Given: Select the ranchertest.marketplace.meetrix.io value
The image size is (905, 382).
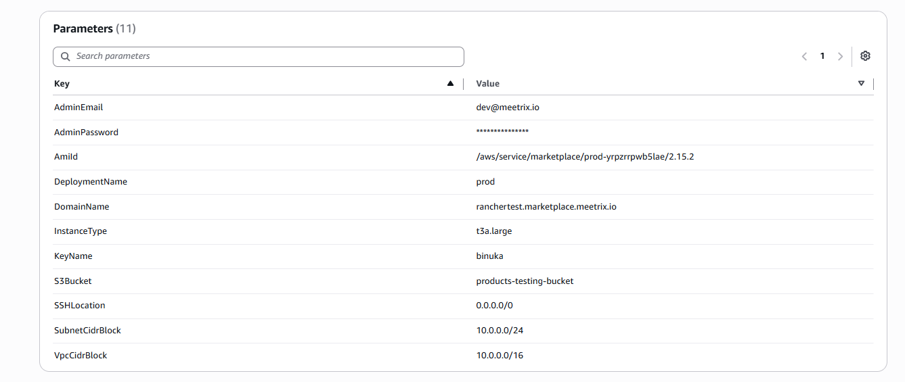Looking at the screenshot, I should [546, 207].
